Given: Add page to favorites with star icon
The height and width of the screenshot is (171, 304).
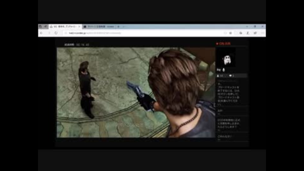Looking at the screenshot, I should pyautogui.click(x=231, y=33).
